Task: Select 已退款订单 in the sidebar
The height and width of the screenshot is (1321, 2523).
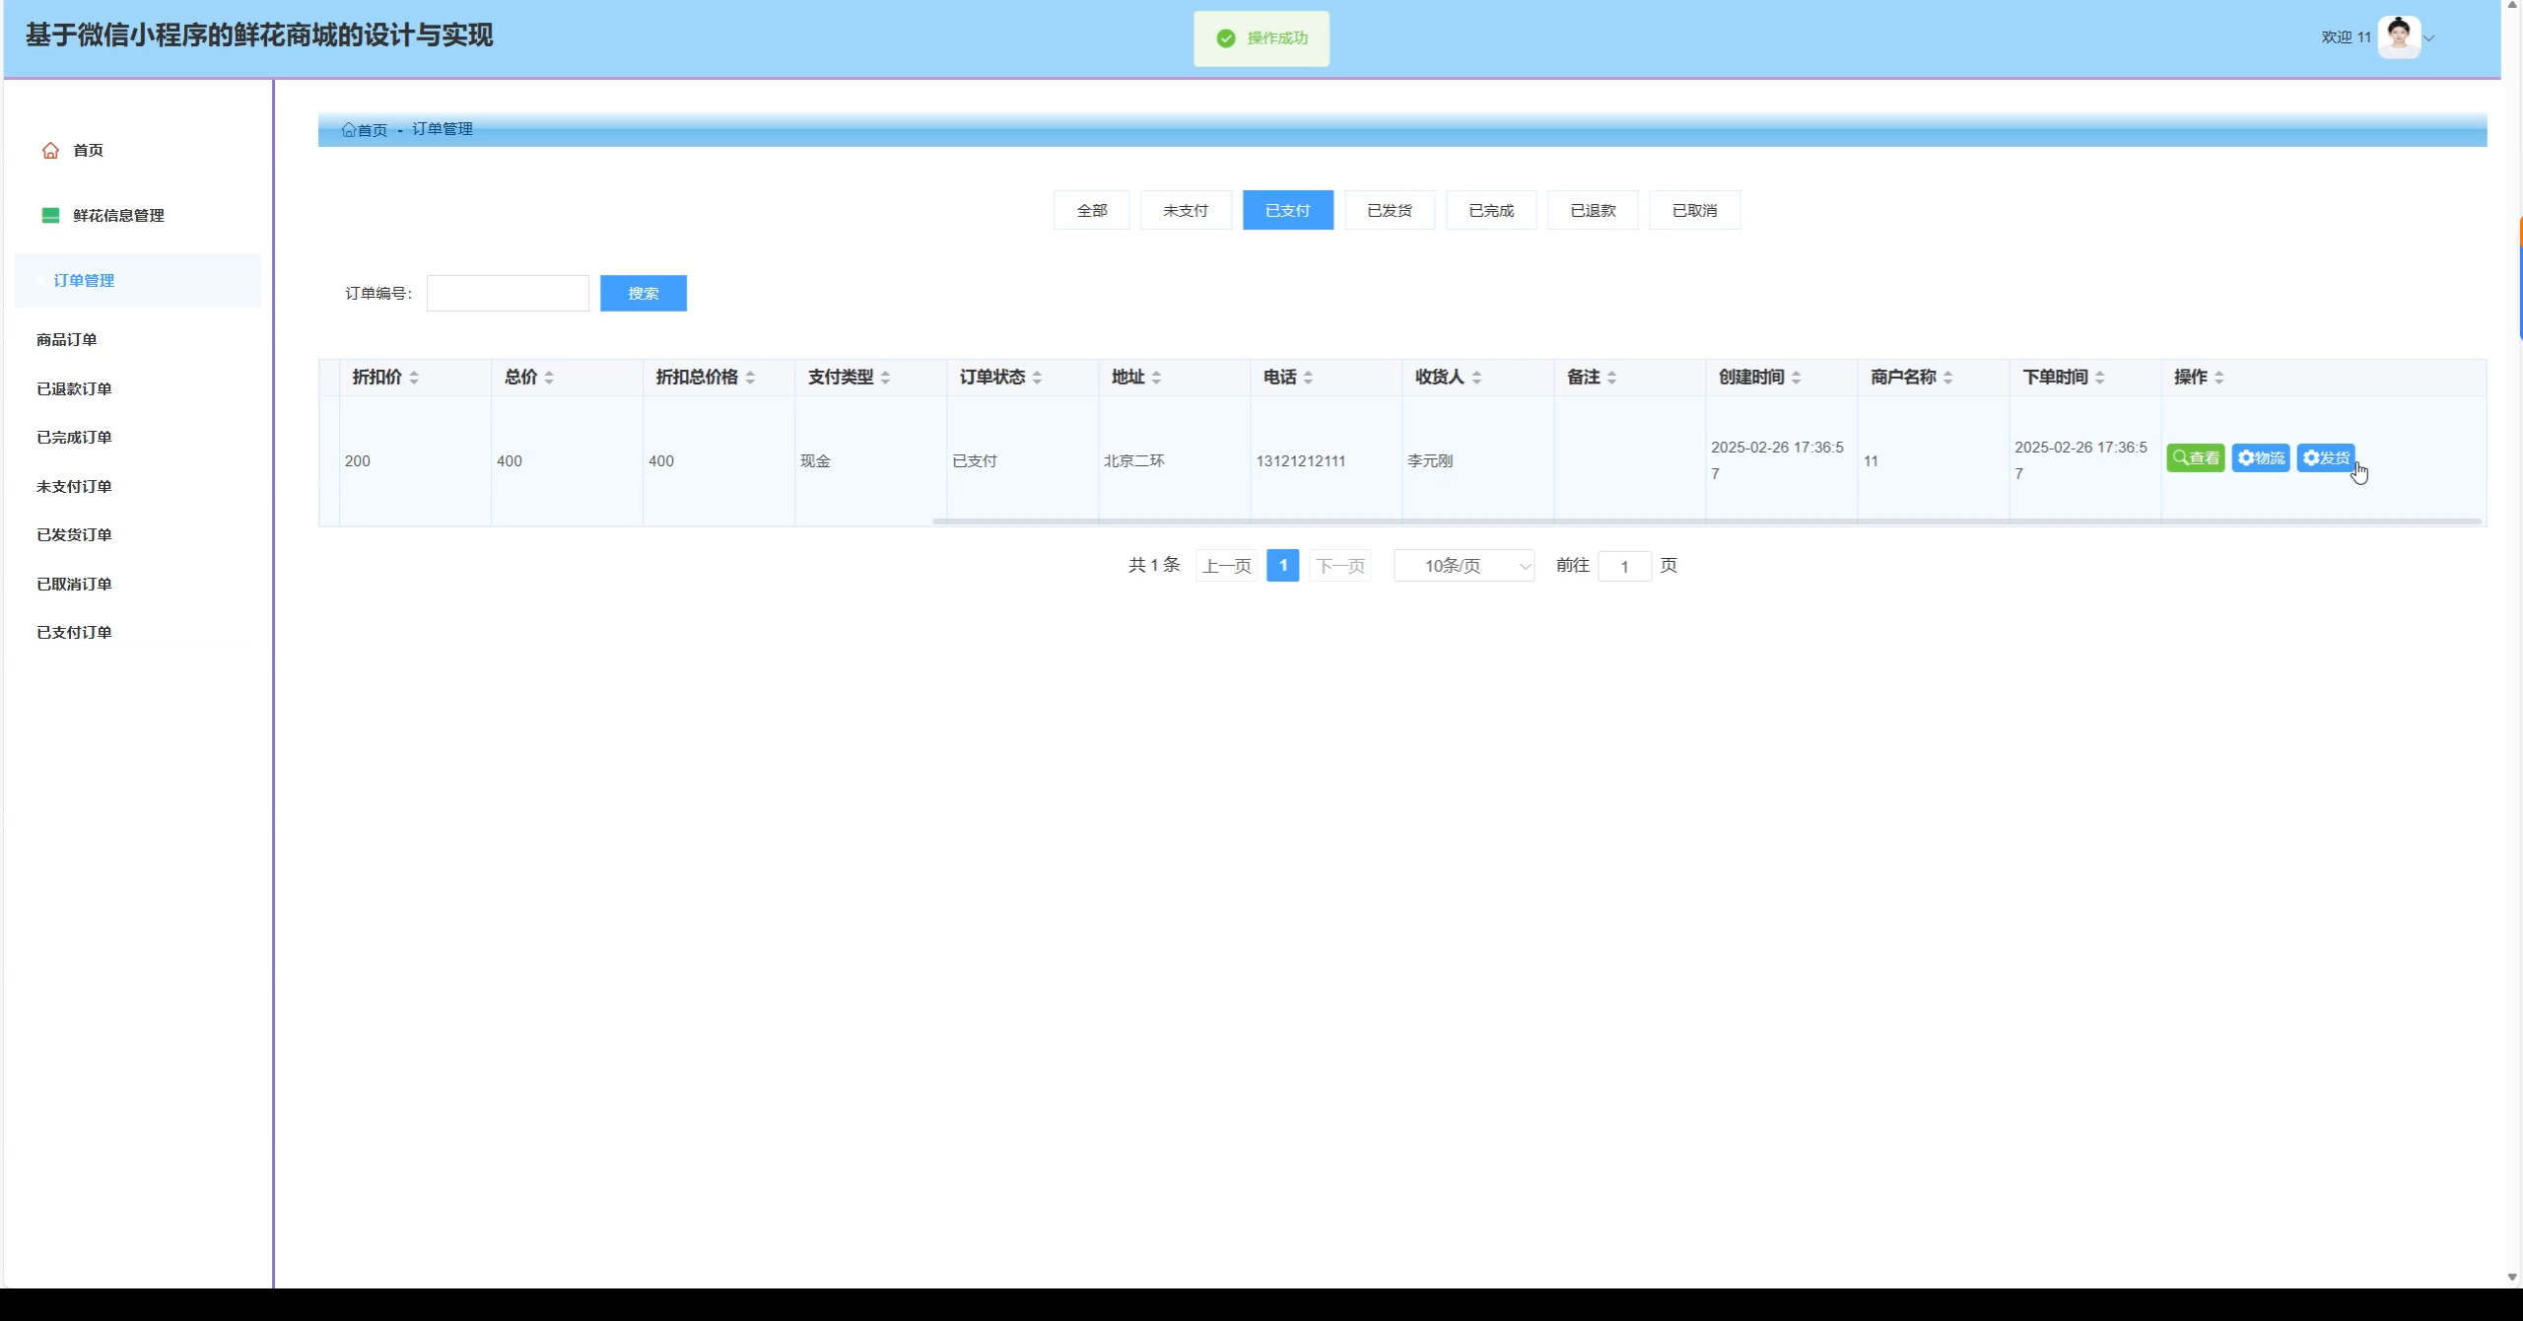Action: [74, 388]
